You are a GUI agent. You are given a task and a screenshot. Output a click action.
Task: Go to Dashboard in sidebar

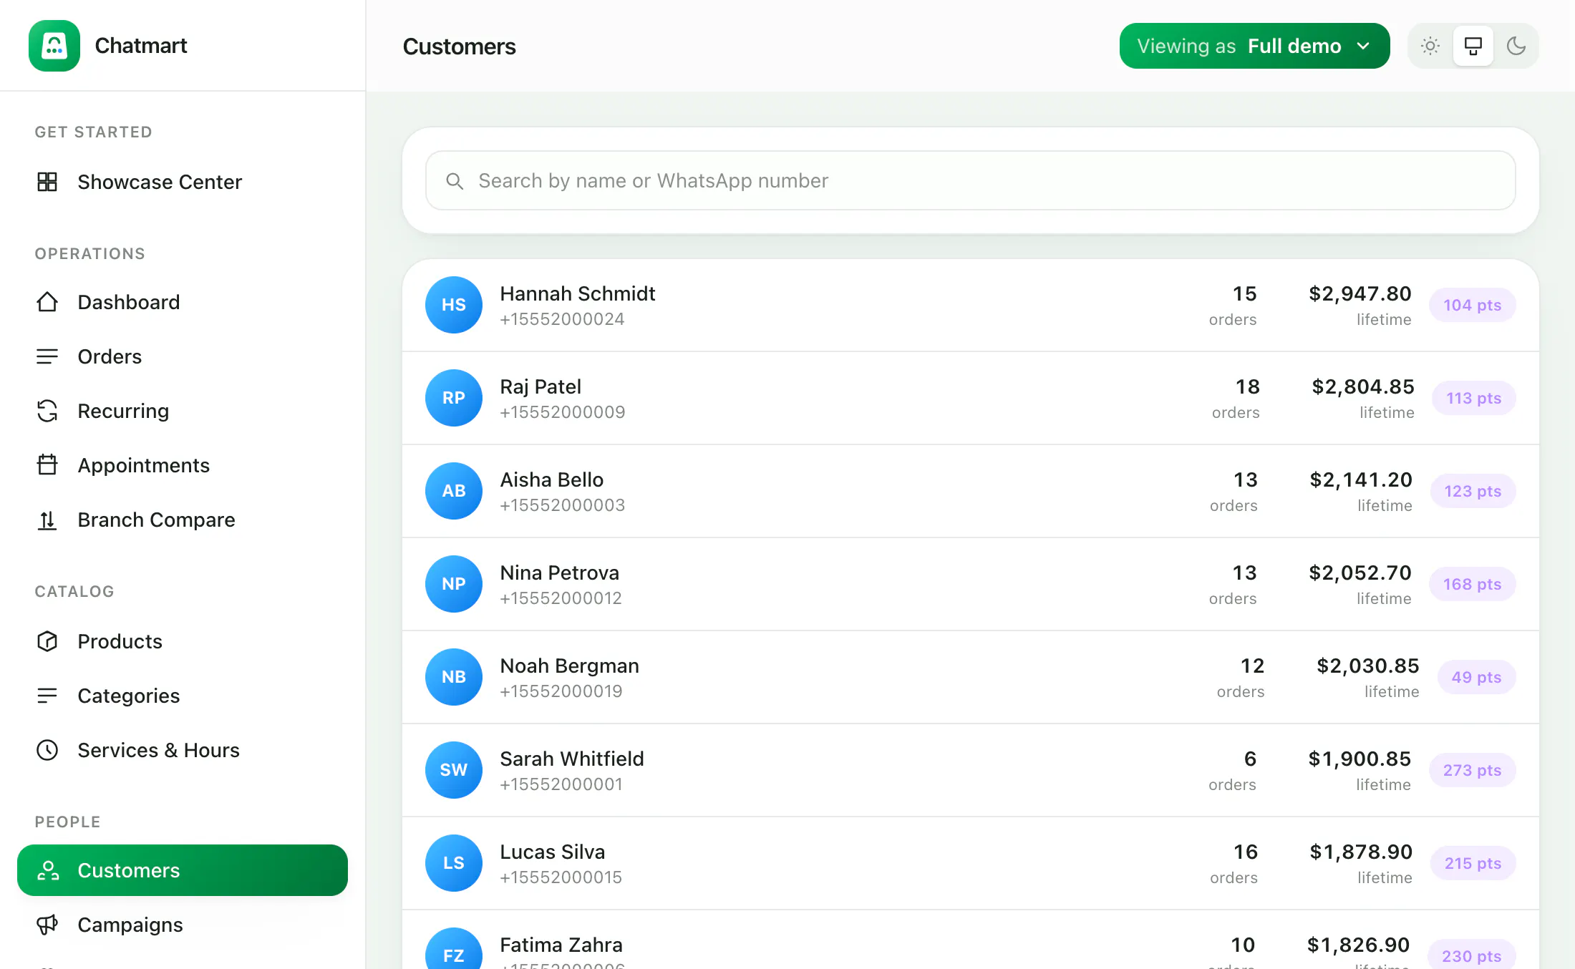183,302
